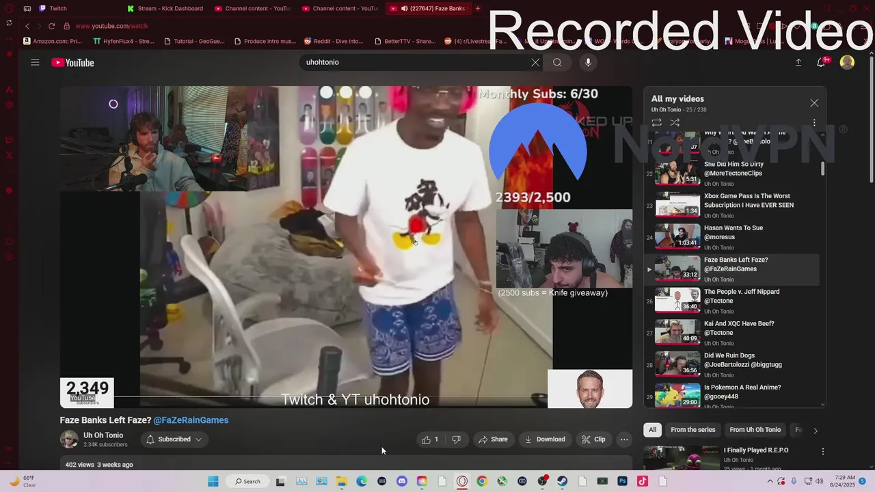Open the Faze Banks Left Faze? playlist entry
The height and width of the screenshot is (492, 875).
pos(731,269)
